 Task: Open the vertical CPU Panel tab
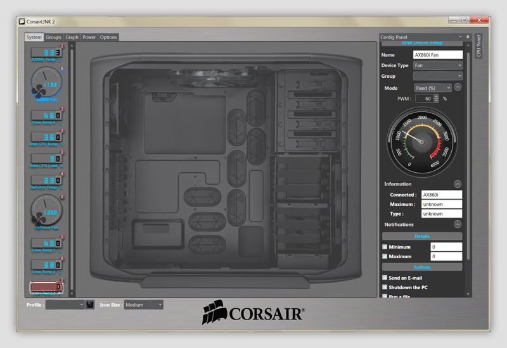(478, 46)
